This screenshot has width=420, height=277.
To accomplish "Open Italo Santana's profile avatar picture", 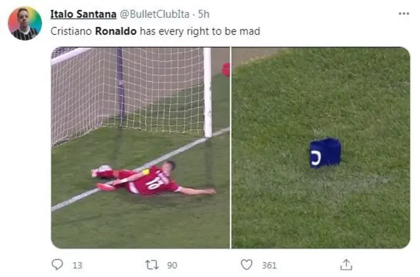I will coord(25,24).
